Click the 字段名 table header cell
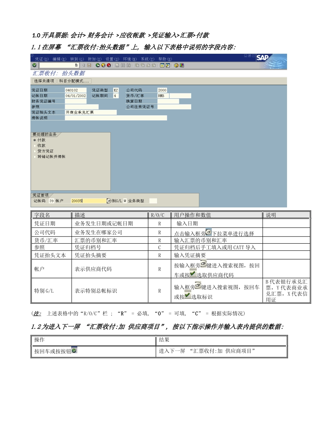This screenshot has height=421, width=325. pyautogui.click(x=52, y=215)
